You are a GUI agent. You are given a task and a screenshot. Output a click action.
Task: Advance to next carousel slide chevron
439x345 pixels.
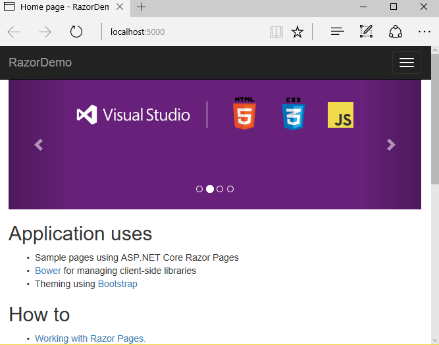pyautogui.click(x=391, y=145)
